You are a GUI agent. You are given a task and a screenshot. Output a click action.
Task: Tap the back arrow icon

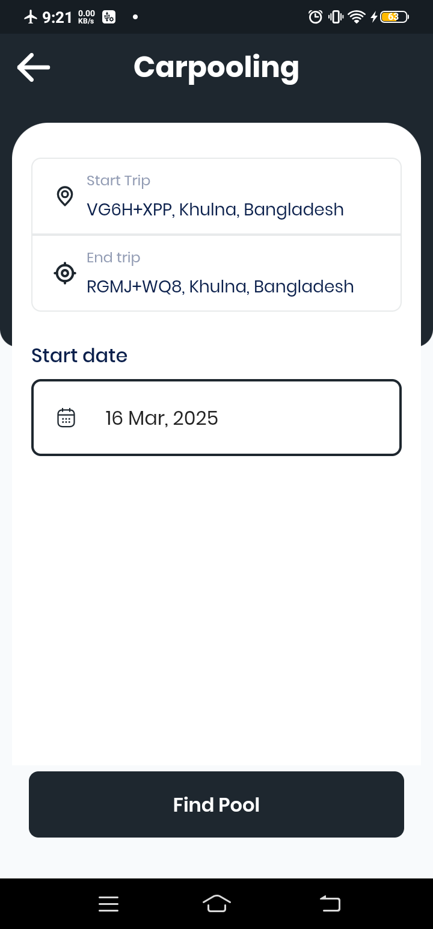coord(34,67)
